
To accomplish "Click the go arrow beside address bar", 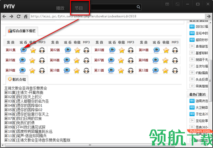I will (x=208, y=17).
